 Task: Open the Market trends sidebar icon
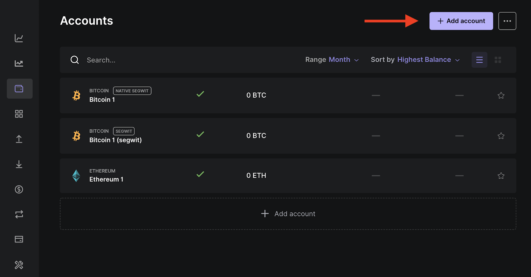19,63
